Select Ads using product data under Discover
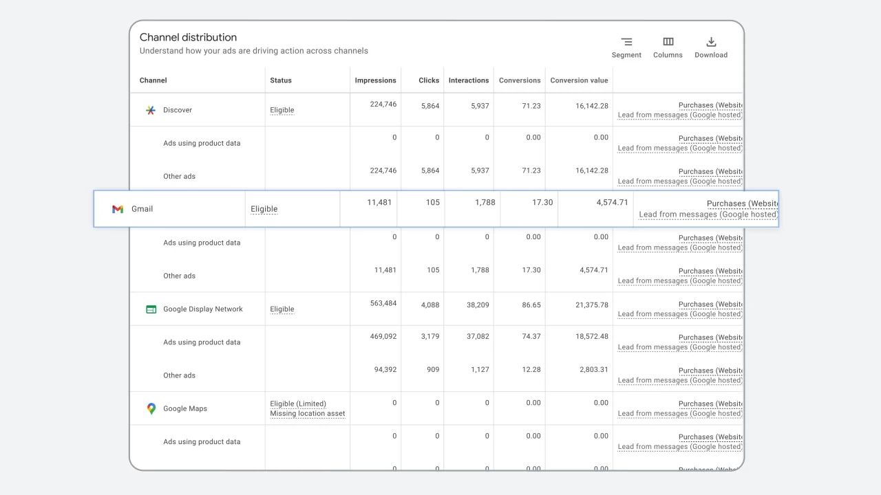The width and height of the screenshot is (881, 495). point(202,143)
